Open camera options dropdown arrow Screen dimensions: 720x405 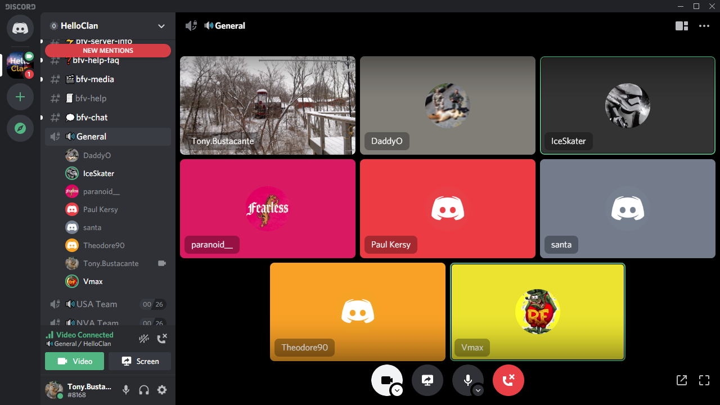[x=397, y=390]
